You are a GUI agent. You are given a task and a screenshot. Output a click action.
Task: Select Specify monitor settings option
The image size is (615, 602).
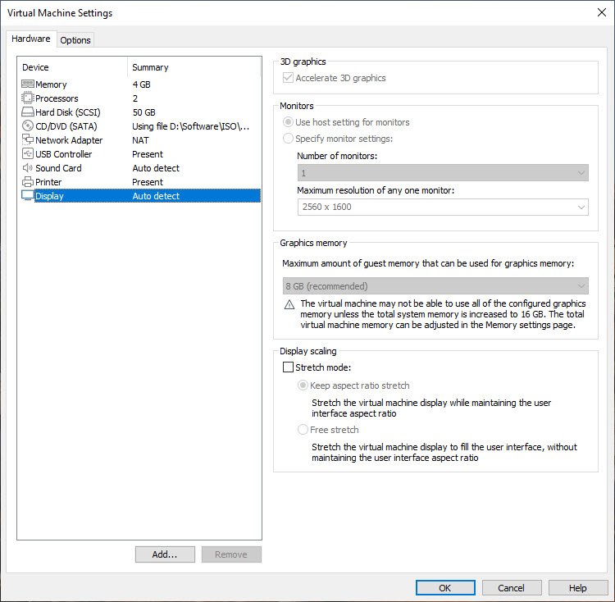click(x=288, y=139)
